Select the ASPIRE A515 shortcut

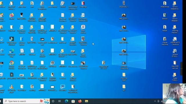coord(175,41)
